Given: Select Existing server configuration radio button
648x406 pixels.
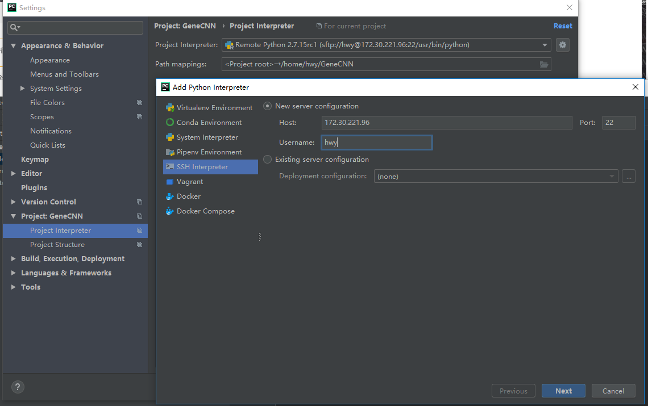Looking at the screenshot, I should pyautogui.click(x=267, y=160).
